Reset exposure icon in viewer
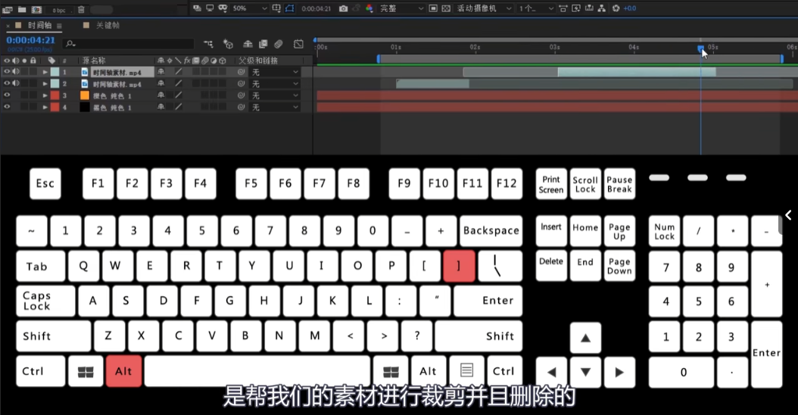798x415 pixels. [x=616, y=8]
